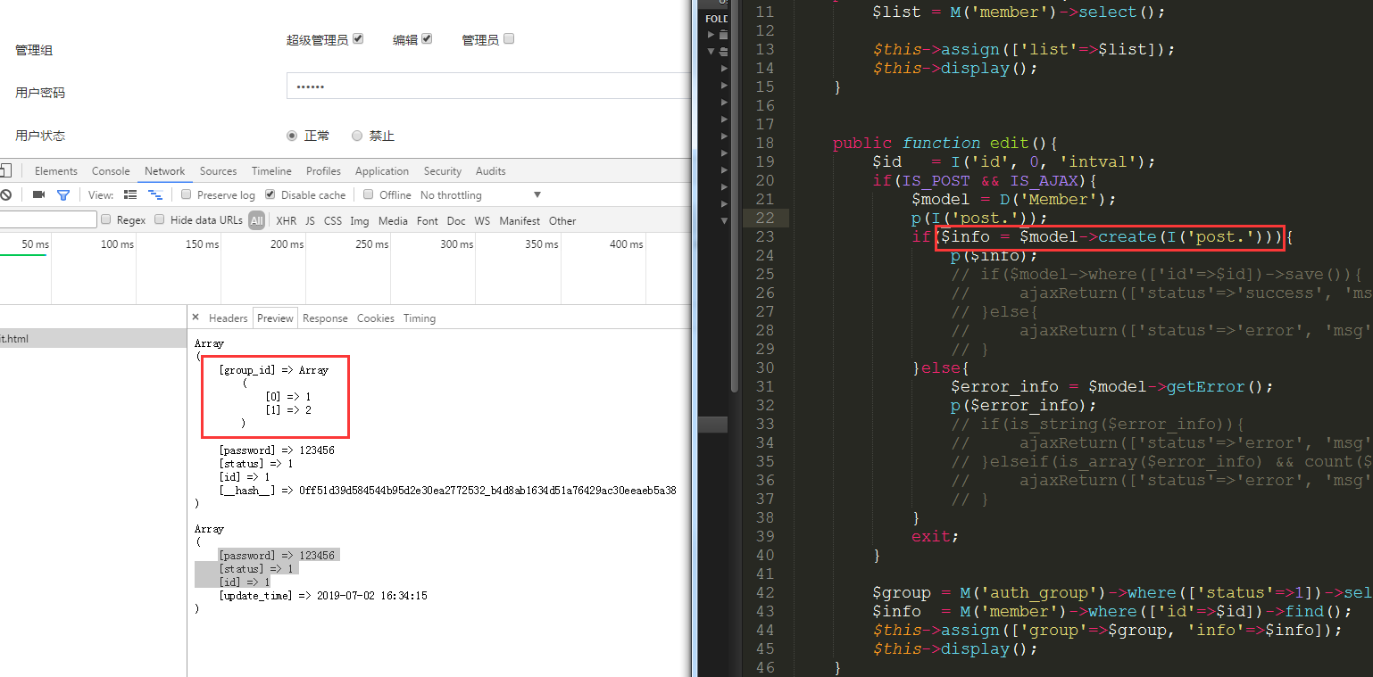Uncheck the Disable cache checkbox
Viewport: 1373px width, 677px height.
pyautogui.click(x=270, y=194)
